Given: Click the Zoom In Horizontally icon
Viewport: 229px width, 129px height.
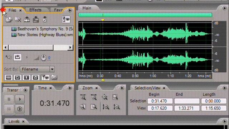Looking at the screenshot, I should 83,97.
